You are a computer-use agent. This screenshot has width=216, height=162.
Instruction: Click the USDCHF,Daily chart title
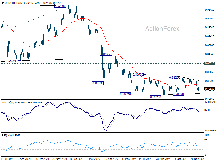tap(12, 3)
